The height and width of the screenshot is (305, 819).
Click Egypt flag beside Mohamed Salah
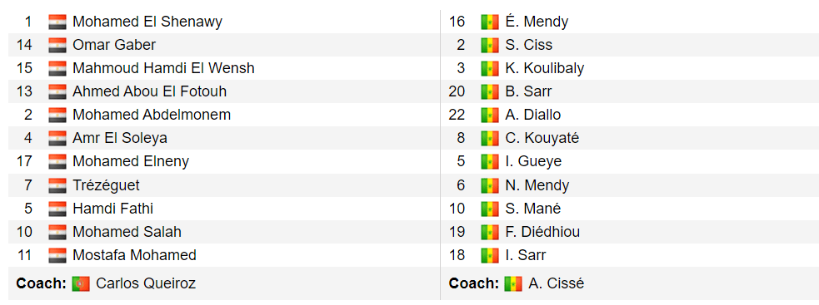point(57,232)
